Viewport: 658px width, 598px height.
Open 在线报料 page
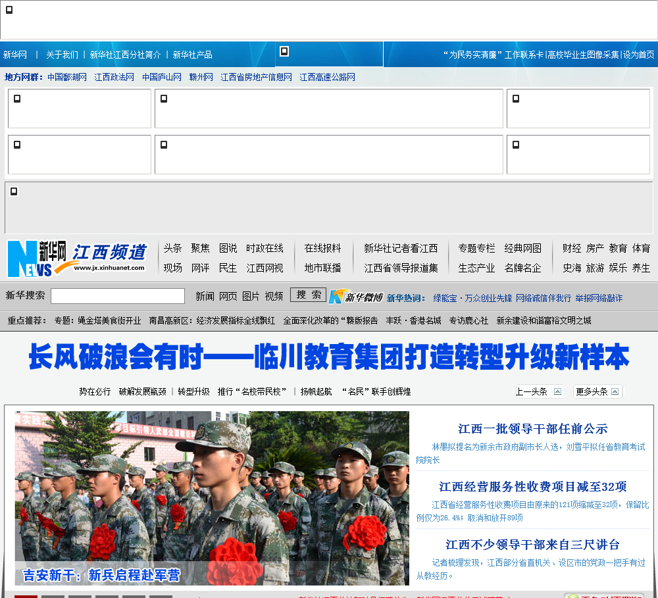[x=322, y=248]
